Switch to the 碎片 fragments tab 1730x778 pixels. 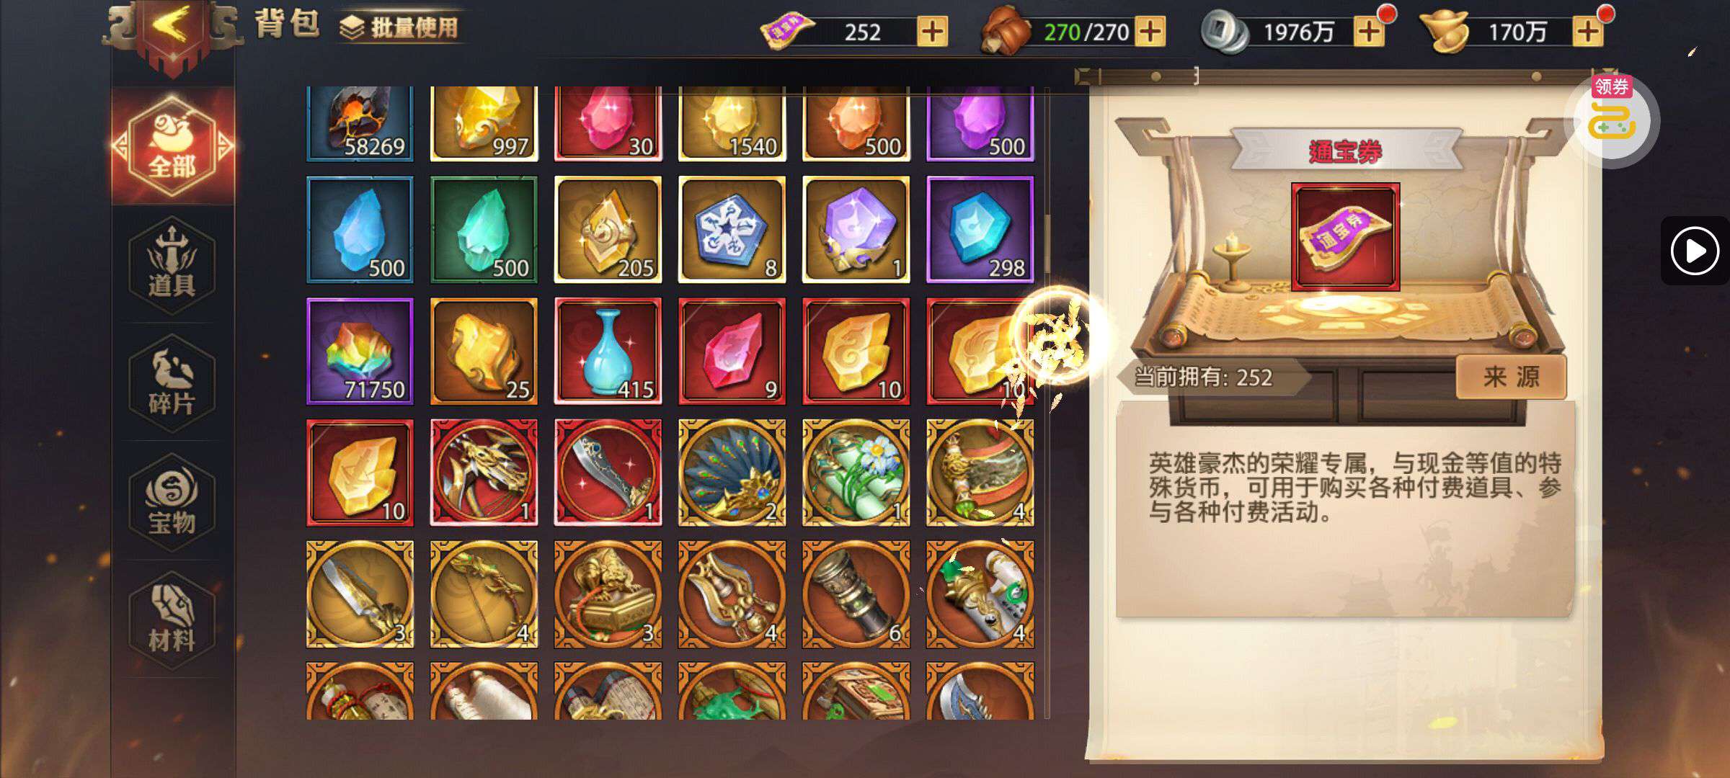pyautogui.click(x=172, y=383)
